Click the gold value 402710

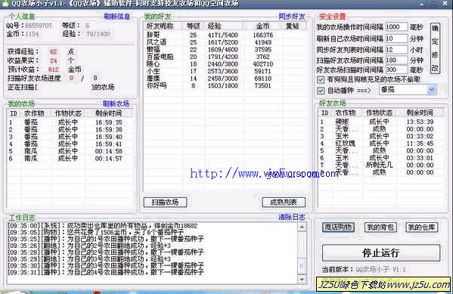click(x=263, y=64)
